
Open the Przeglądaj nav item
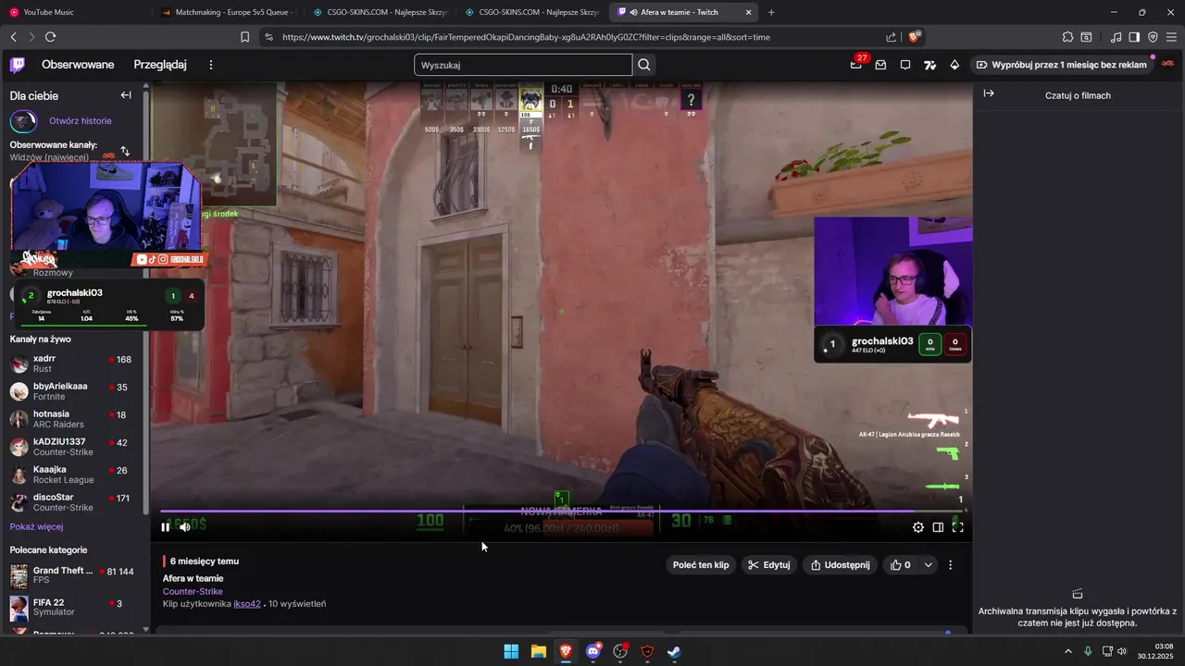(160, 65)
